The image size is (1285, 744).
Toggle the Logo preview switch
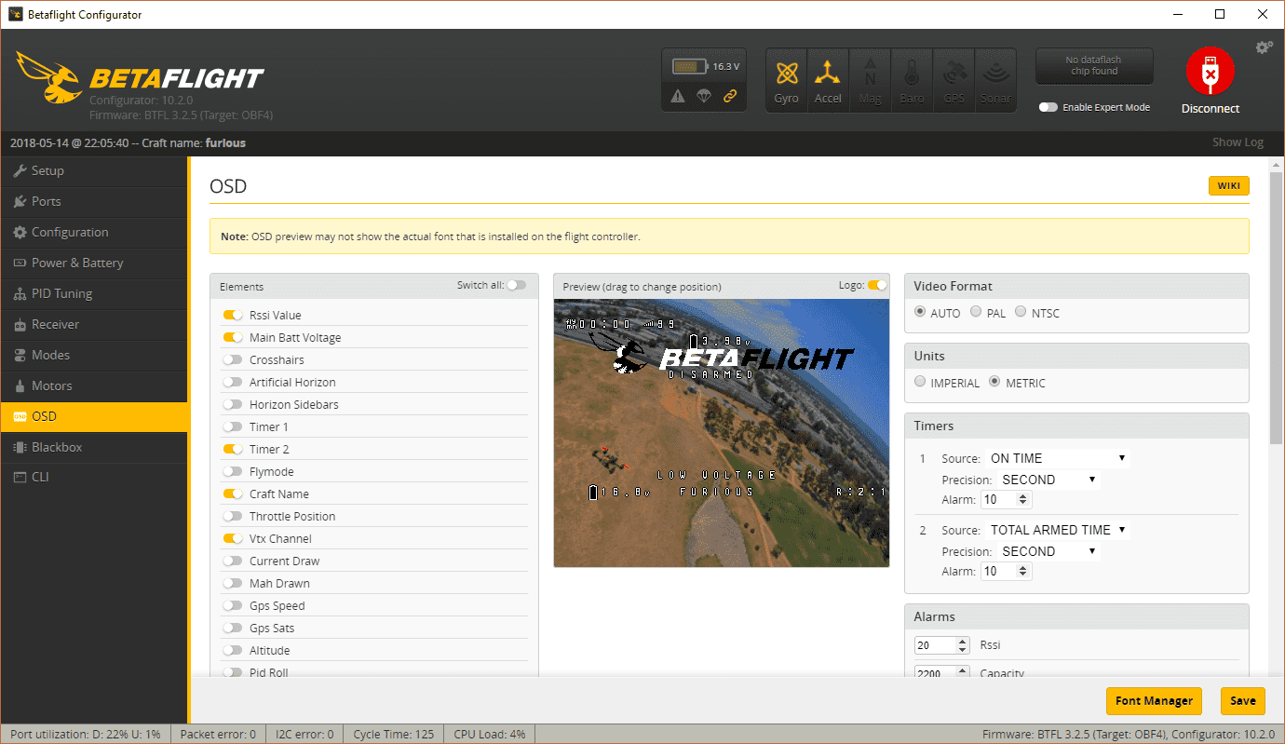[x=877, y=285]
